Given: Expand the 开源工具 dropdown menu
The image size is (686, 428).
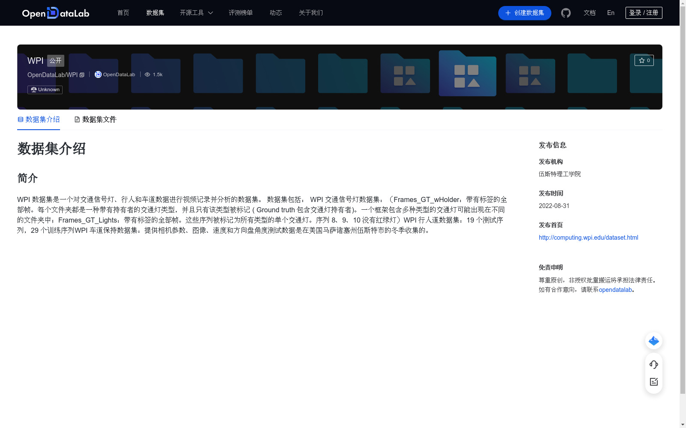Looking at the screenshot, I should 196,13.
